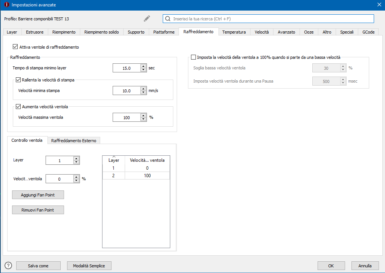Viewport: 385px width, 273px height.
Task: Toggle Attiva ventole di raffreddamento checkbox
Action: pyautogui.click(x=15, y=47)
